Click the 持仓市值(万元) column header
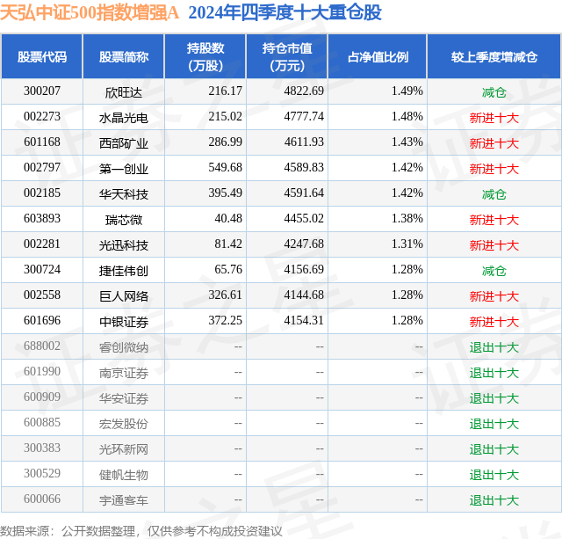The height and width of the screenshot is (539, 562). 287,56
